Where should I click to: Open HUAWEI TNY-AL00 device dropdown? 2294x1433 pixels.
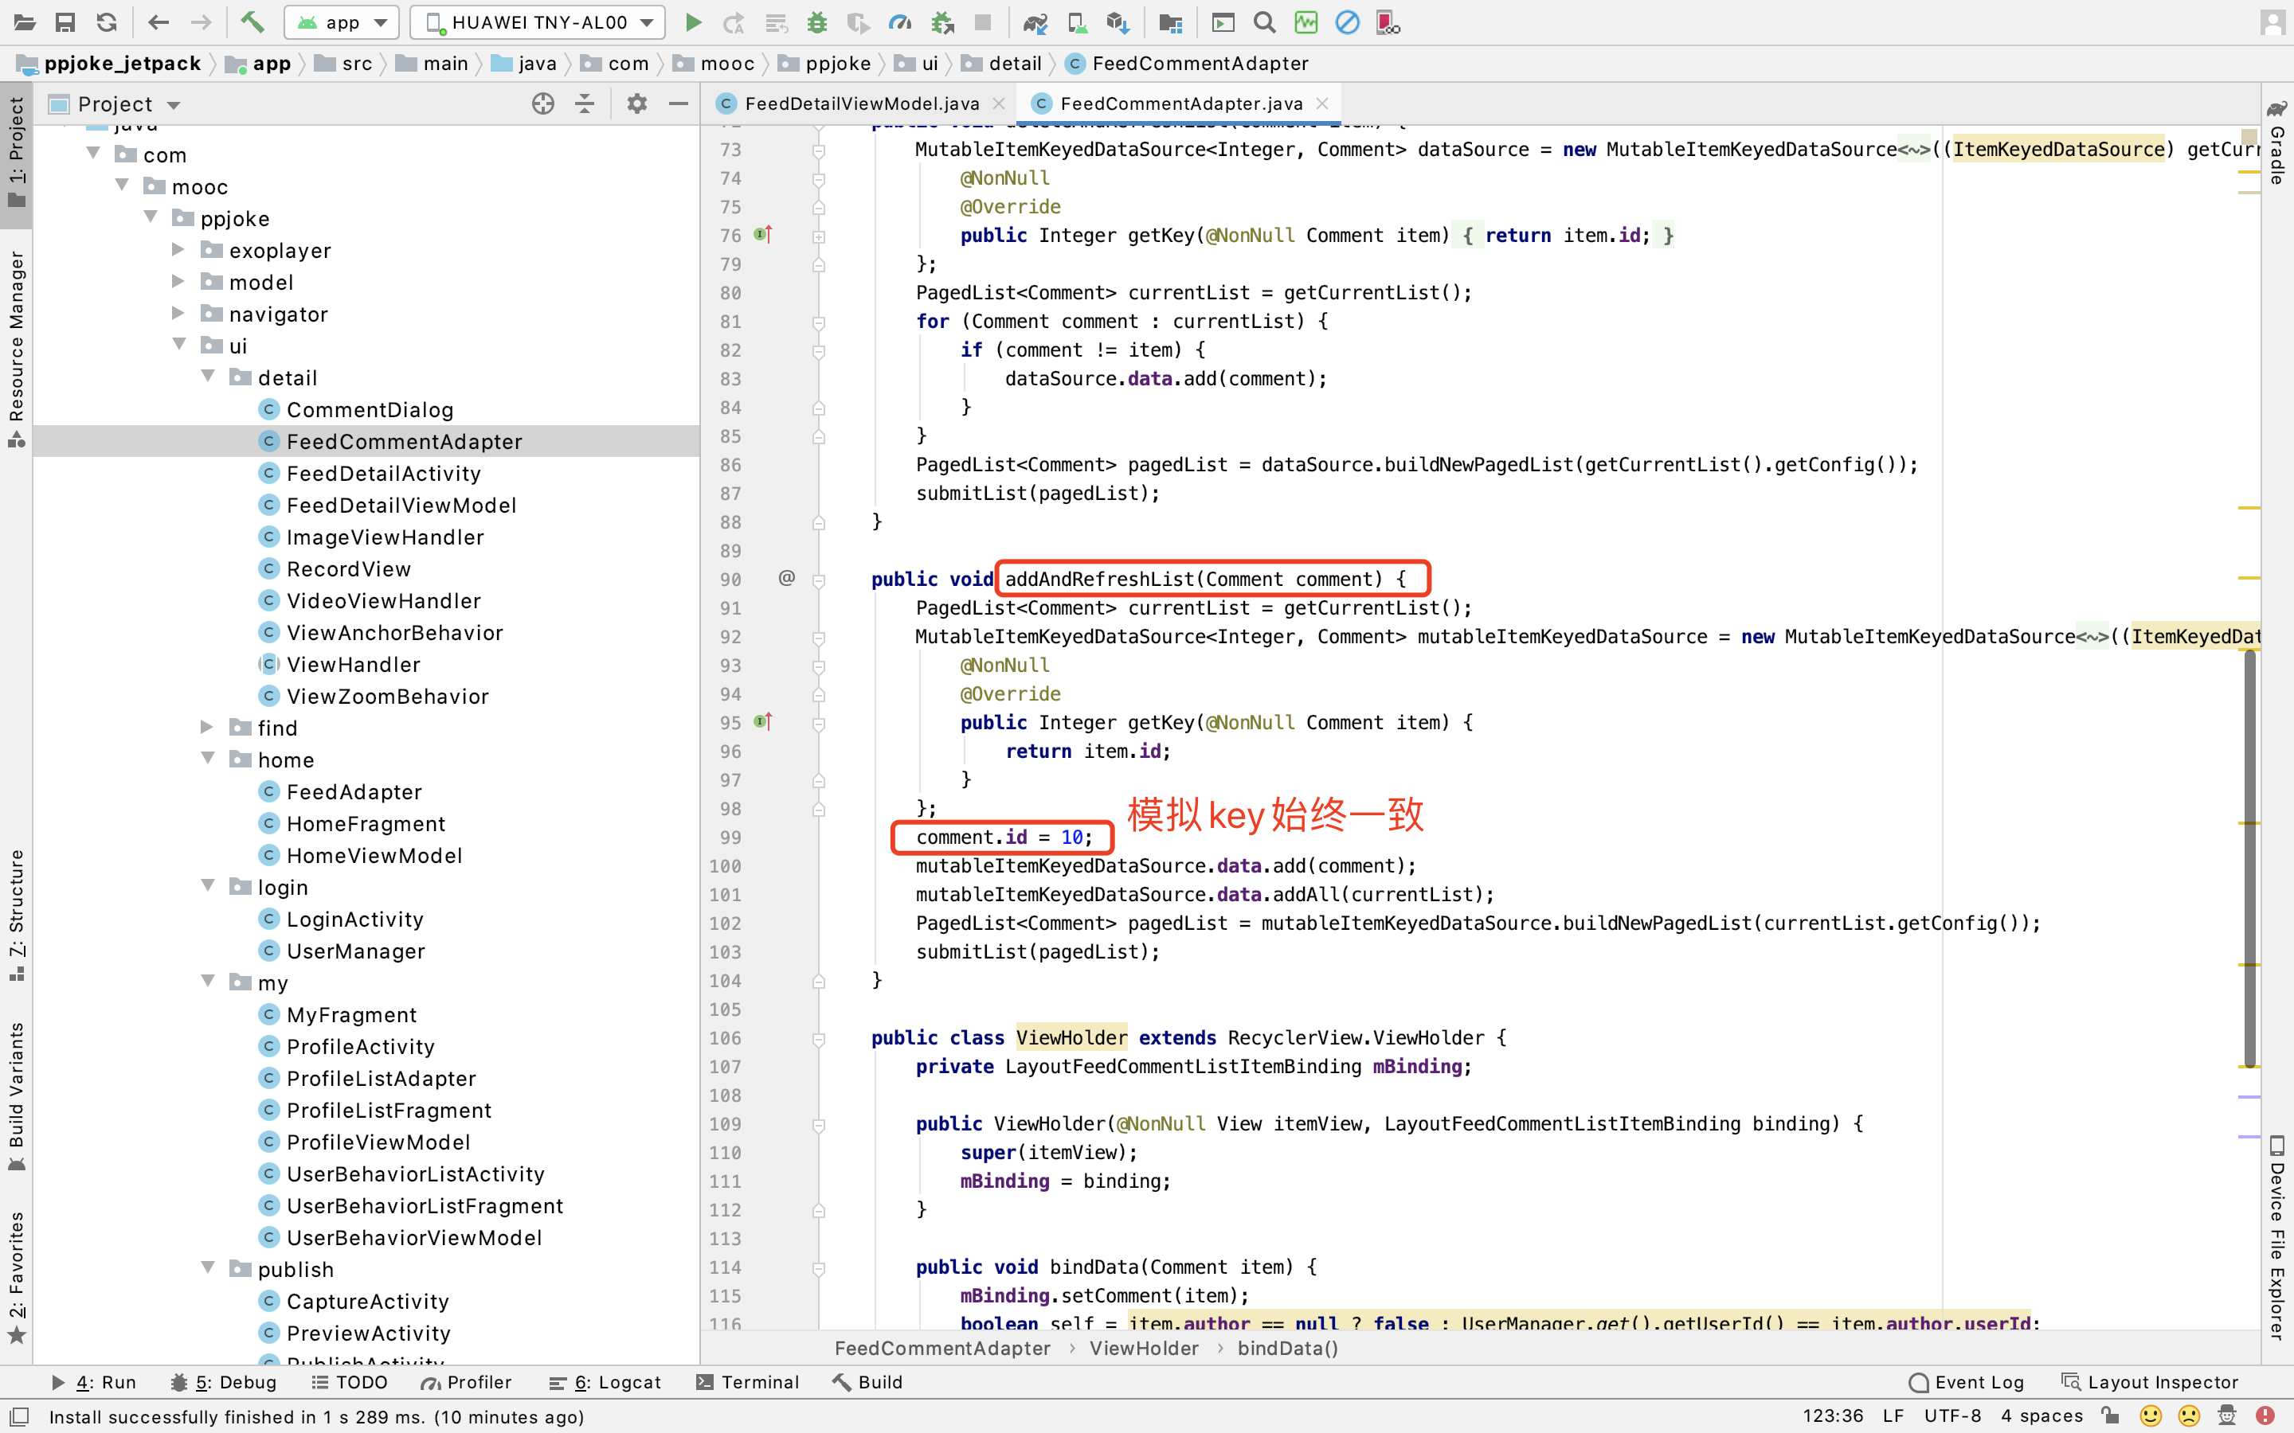click(x=538, y=21)
